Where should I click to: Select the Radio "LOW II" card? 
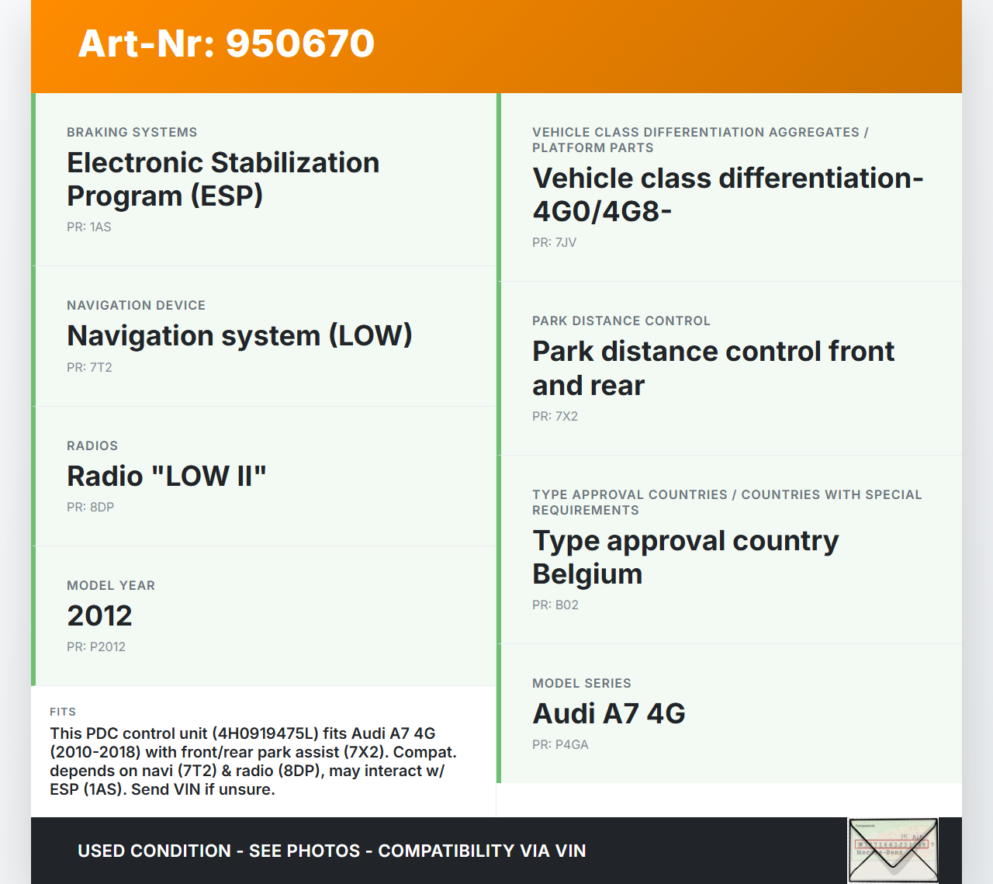click(x=167, y=476)
